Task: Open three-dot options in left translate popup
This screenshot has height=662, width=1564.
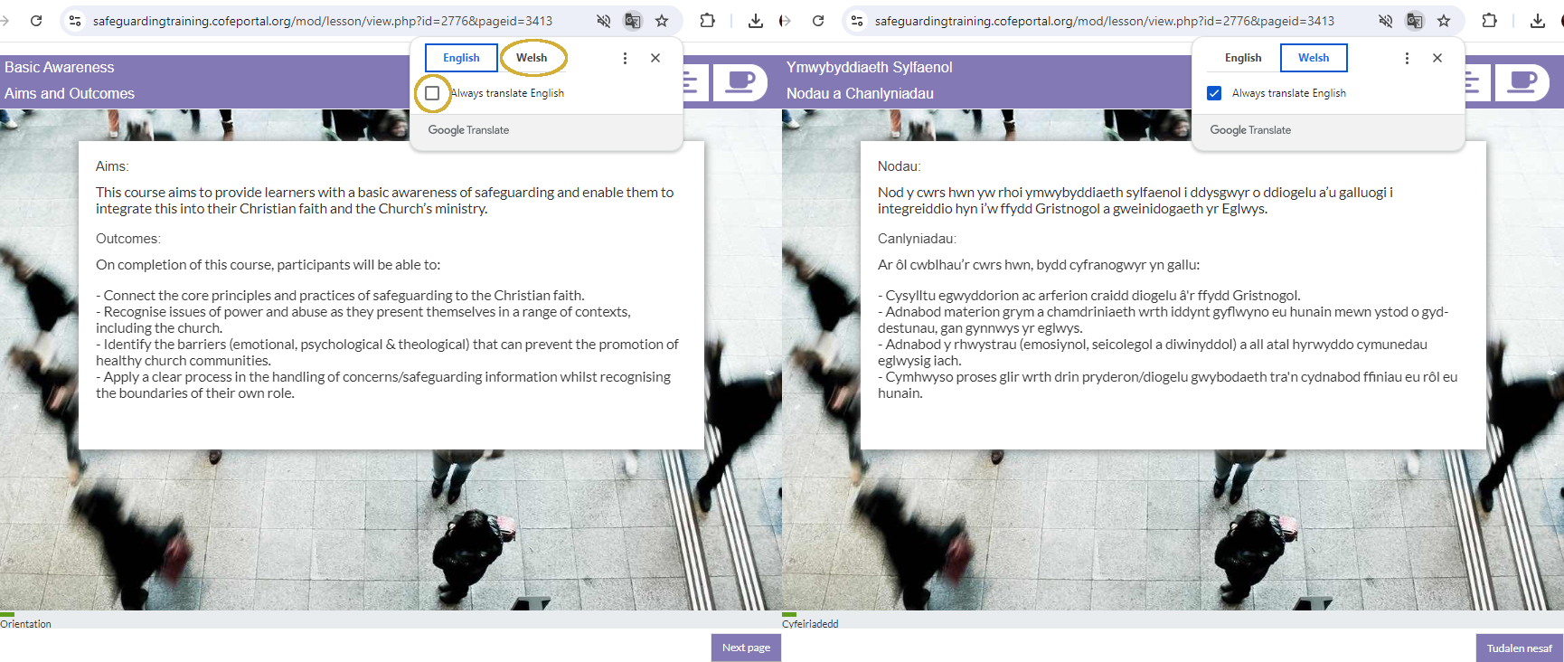Action: click(x=625, y=58)
